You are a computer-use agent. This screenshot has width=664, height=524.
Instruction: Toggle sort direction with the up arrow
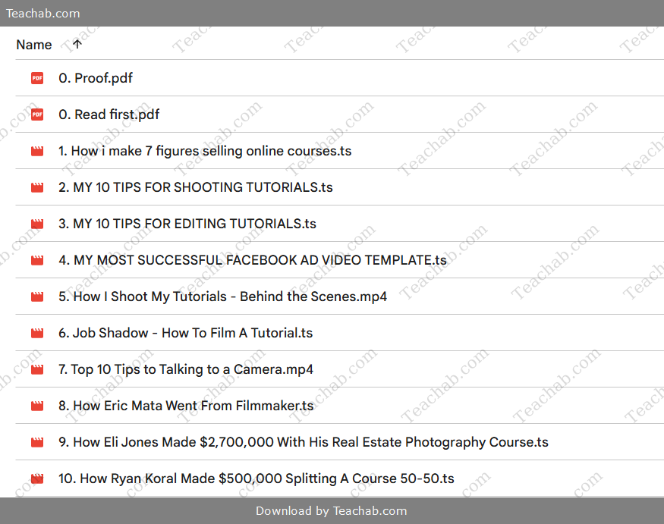[77, 45]
